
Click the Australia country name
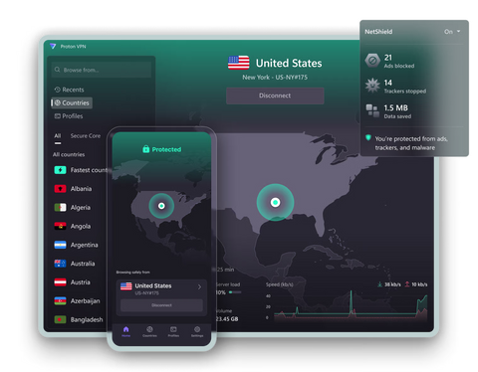point(83,264)
